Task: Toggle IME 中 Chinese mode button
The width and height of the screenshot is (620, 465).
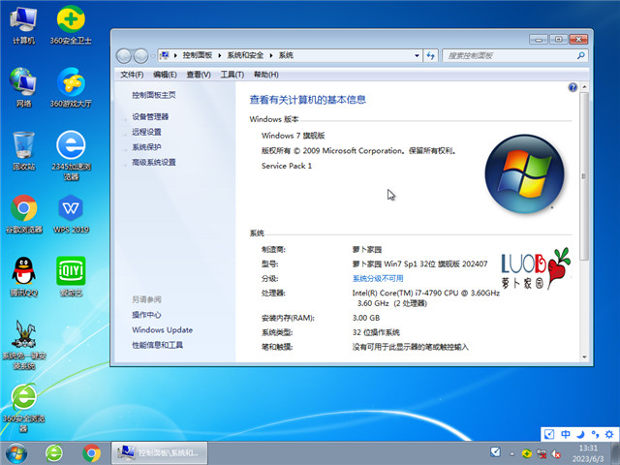Action: [x=566, y=434]
